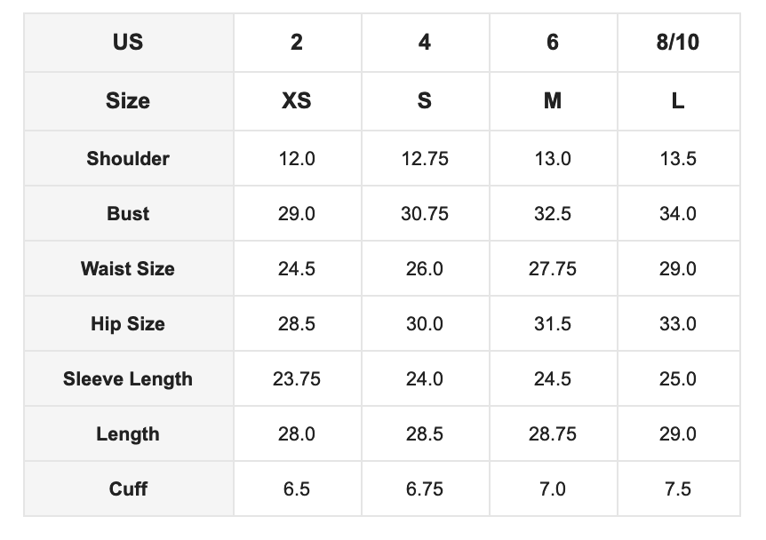Click the Cuff row label
The height and width of the screenshot is (540, 766).
128,488
